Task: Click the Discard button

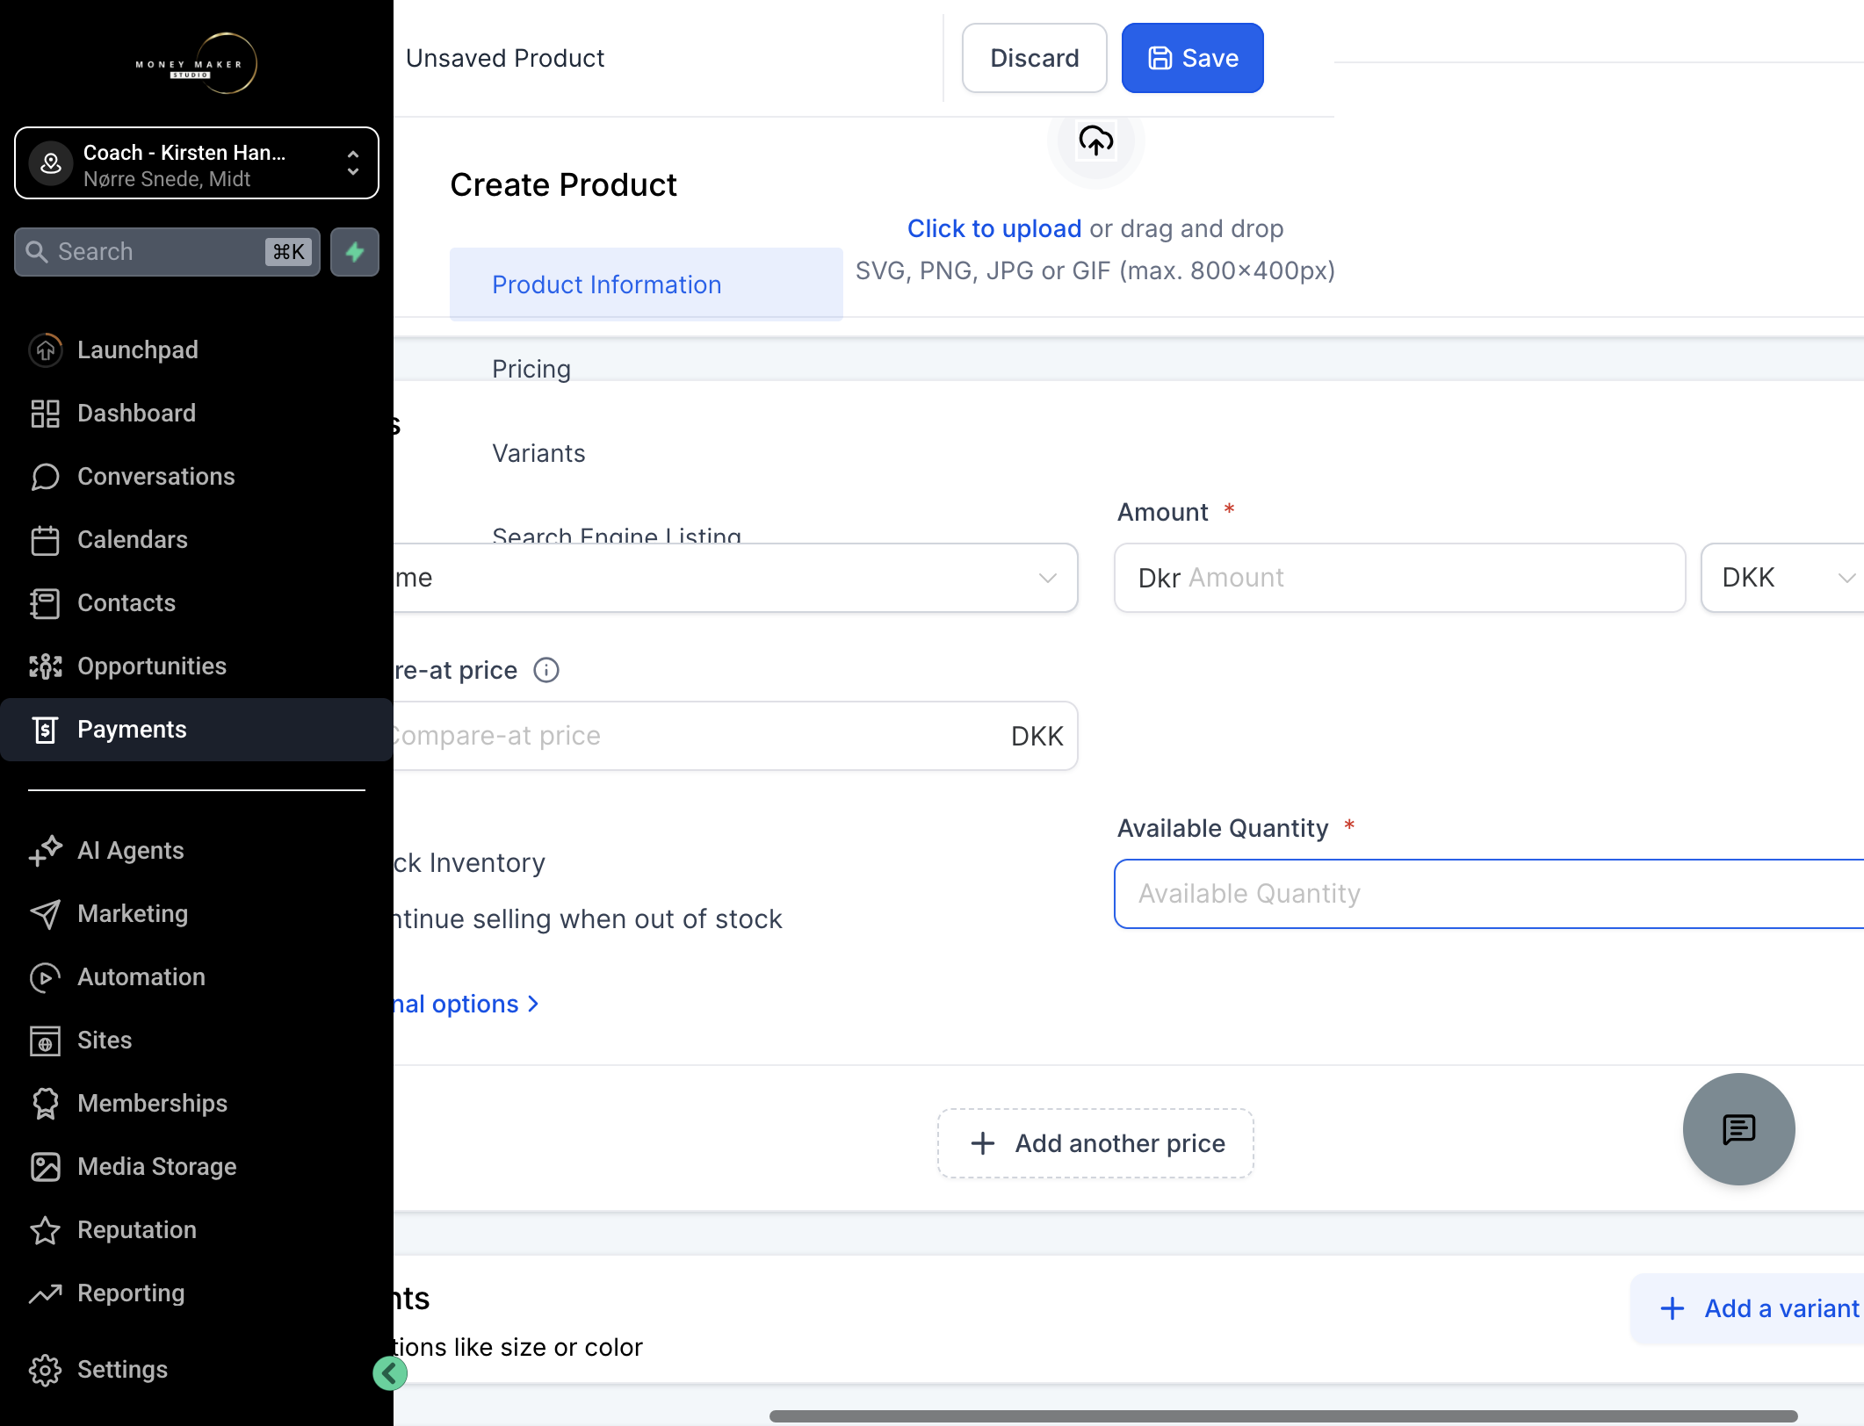Action: point(1034,58)
